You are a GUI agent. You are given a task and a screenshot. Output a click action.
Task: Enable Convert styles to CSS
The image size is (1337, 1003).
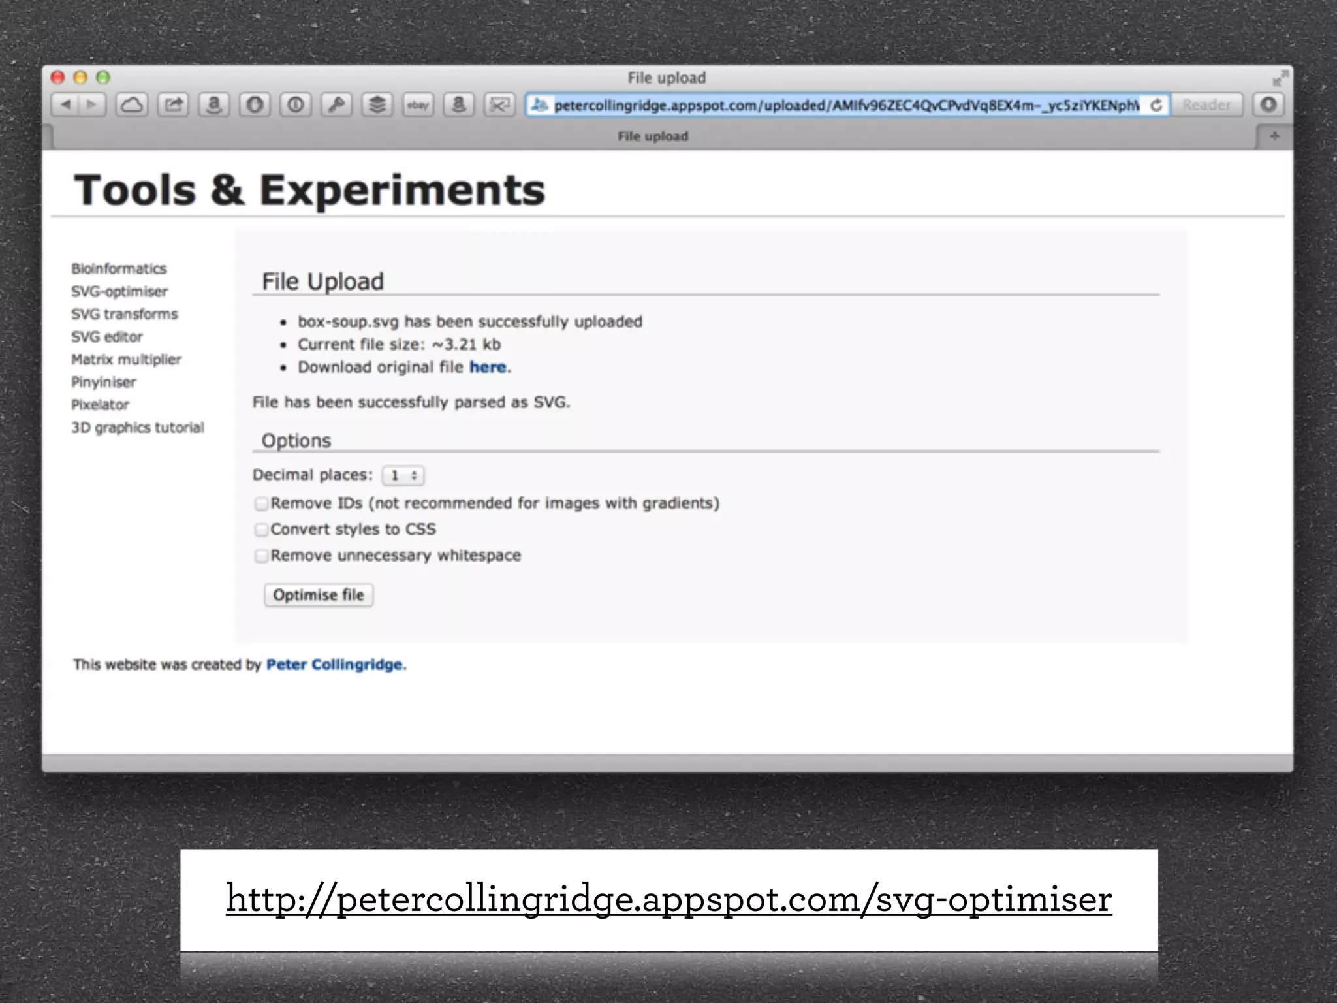click(x=261, y=530)
